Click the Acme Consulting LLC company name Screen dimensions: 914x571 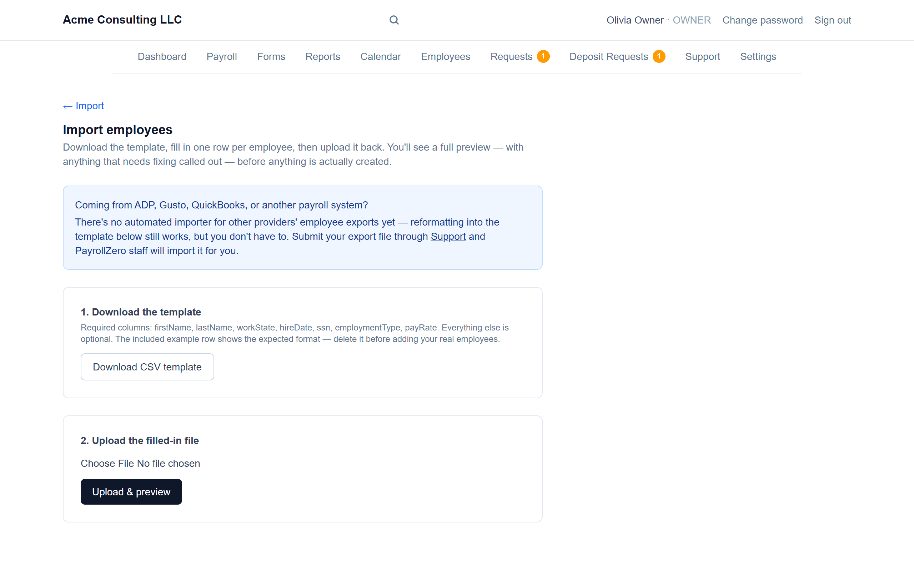pos(122,20)
